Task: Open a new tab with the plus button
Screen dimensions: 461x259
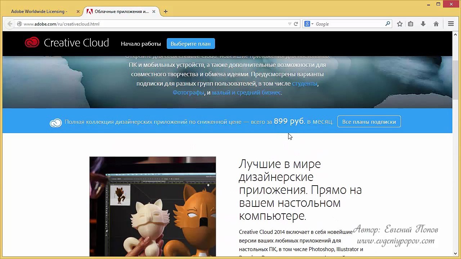Action: pos(166,12)
